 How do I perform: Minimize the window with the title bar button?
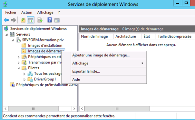tap(178, 3)
